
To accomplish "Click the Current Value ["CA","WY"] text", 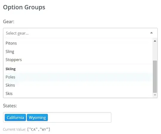I will pos(27,130).
